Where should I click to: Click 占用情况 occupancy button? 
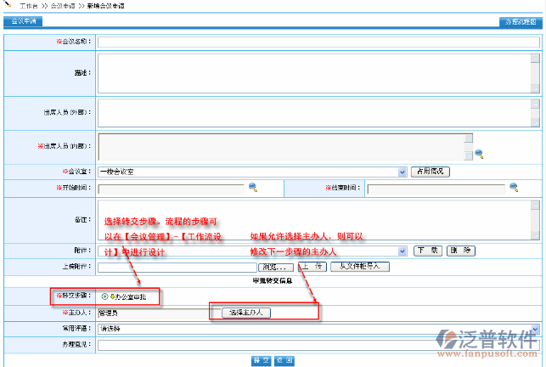[x=431, y=172]
